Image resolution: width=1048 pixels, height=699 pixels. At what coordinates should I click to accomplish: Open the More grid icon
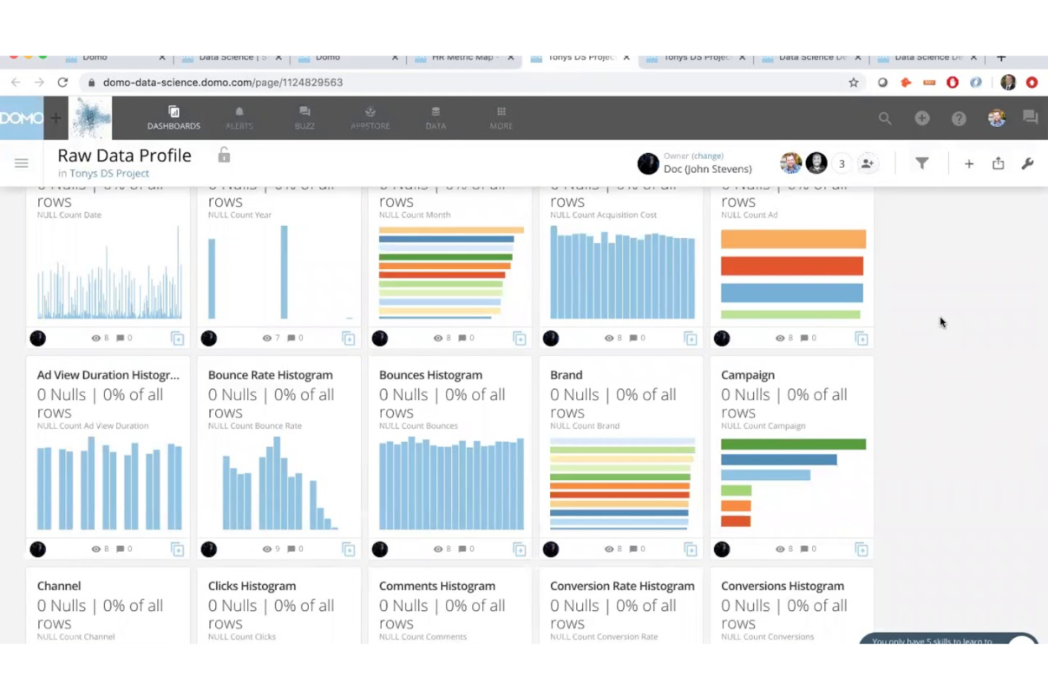click(x=501, y=117)
